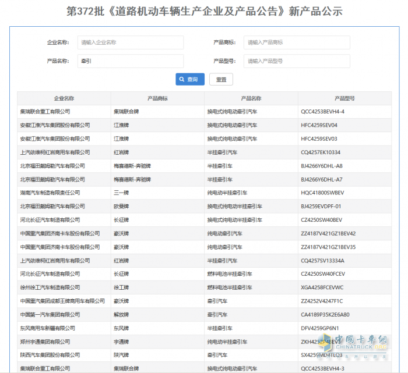Image resolution: width=408 pixels, height=373 pixels.
Task: Click the 产品商标 table column header
Action: click(x=157, y=98)
